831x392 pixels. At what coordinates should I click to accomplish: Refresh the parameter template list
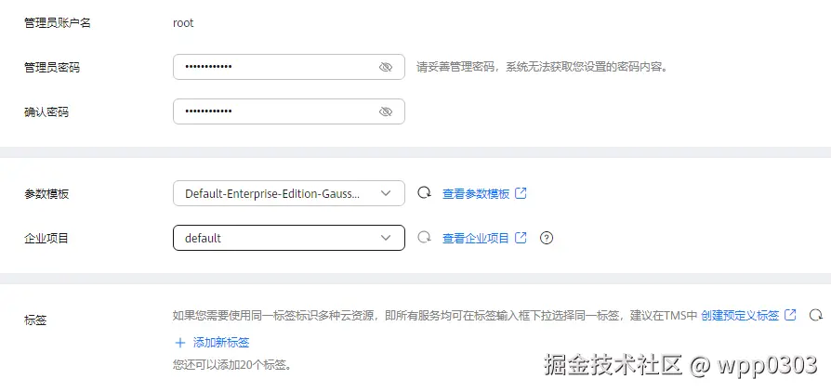click(424, 193)
